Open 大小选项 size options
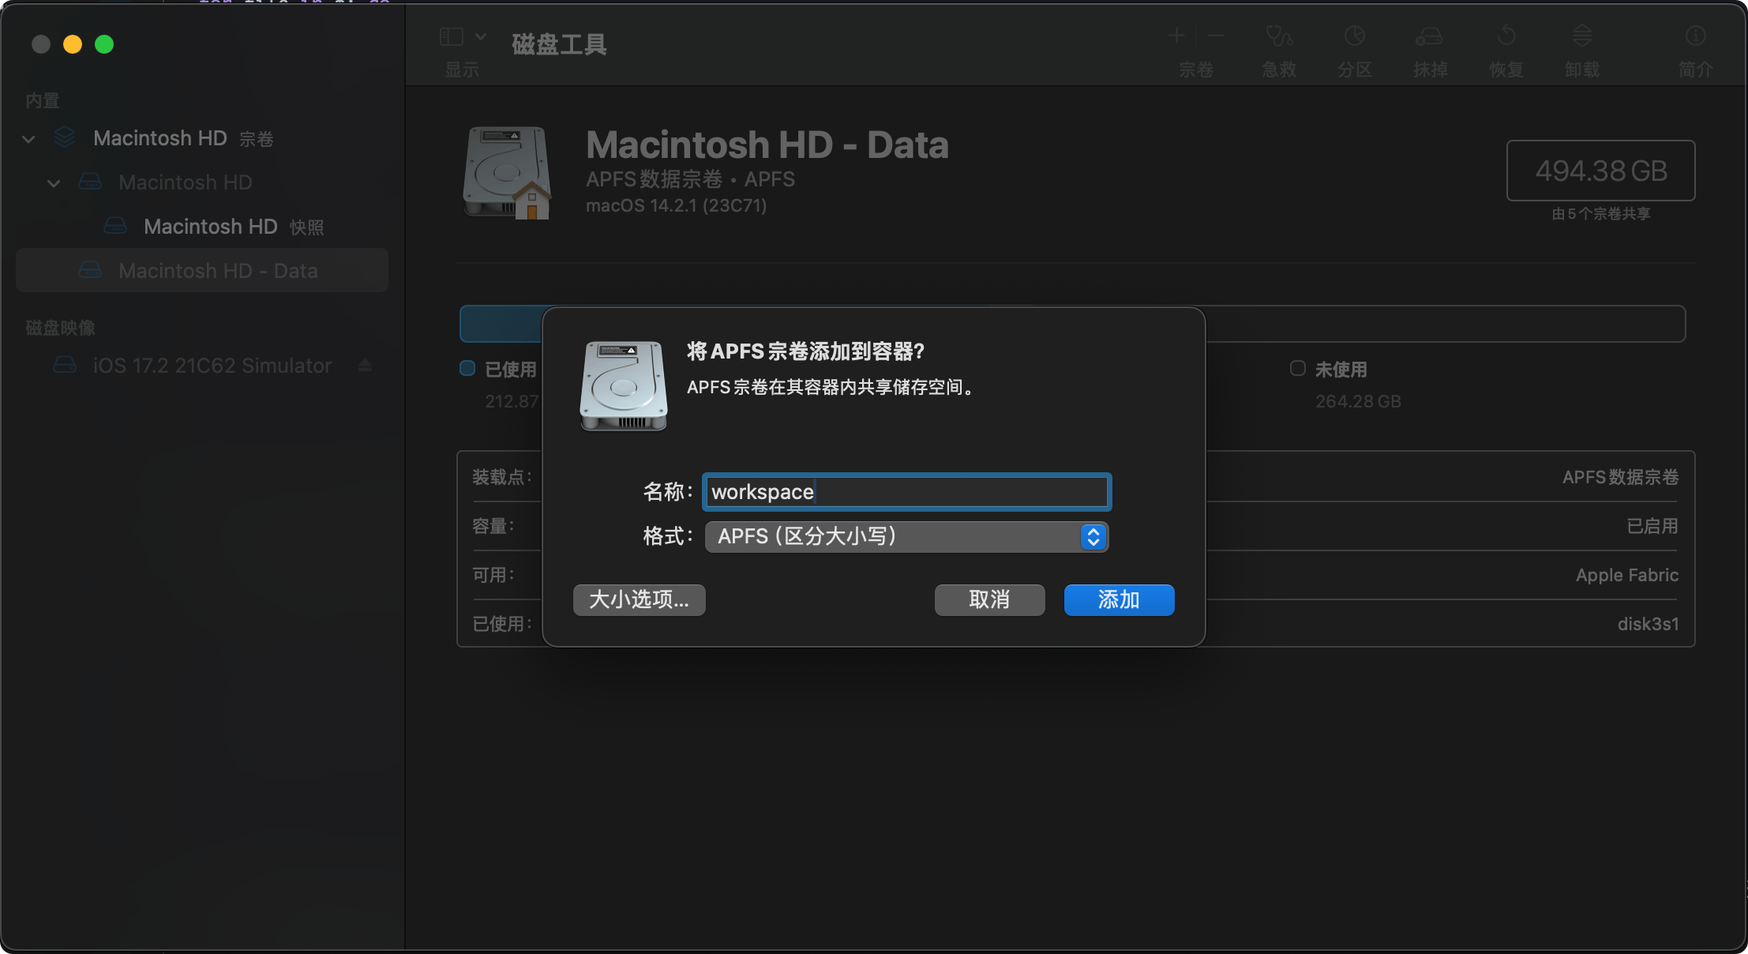 point(639,599)
